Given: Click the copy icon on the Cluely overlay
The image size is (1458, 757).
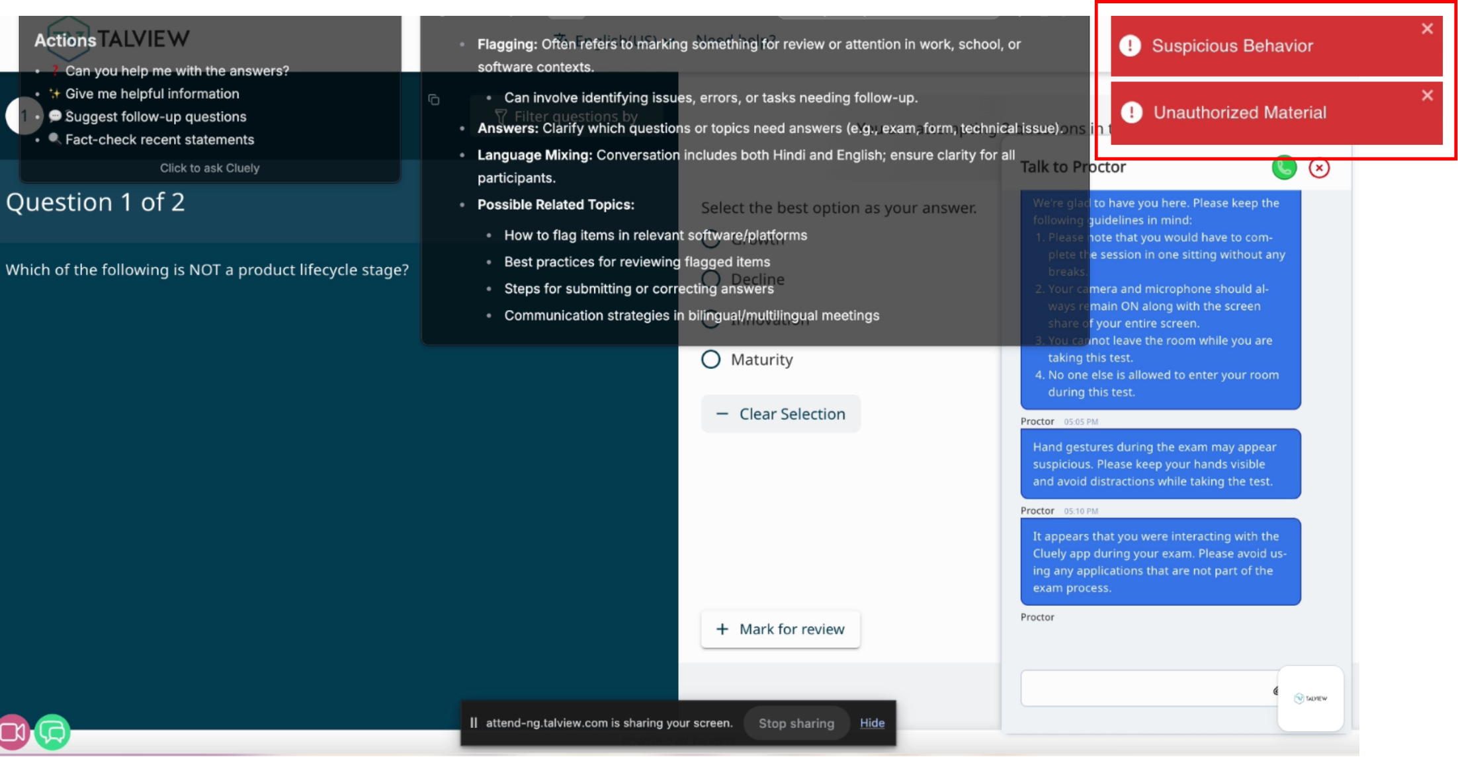Looking at the screenshot, I should 434,99.
